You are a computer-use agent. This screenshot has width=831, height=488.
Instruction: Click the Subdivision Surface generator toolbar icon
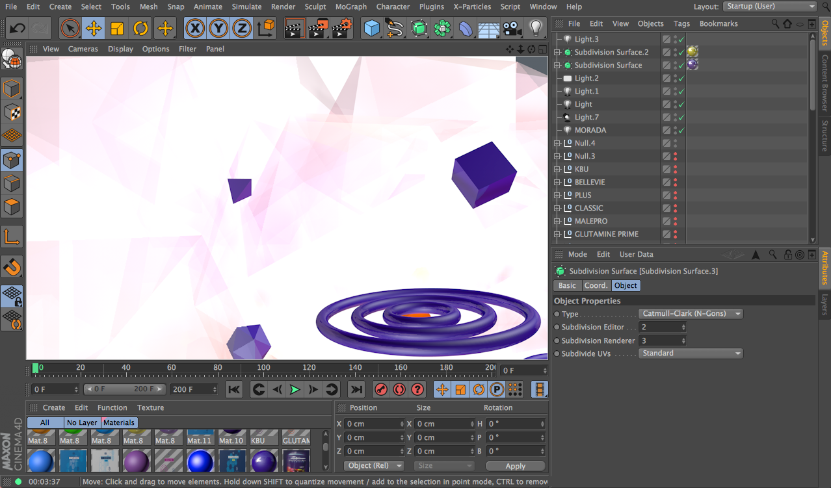(x=419, y=29)
